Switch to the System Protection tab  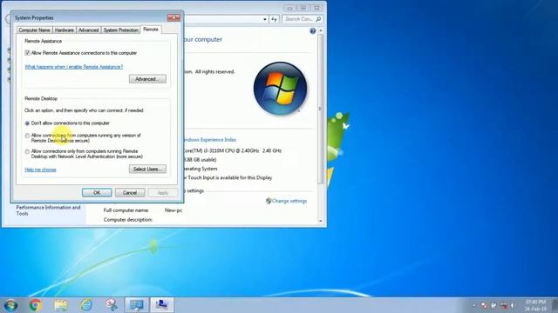pyautogui.click(x=120, y=30)
